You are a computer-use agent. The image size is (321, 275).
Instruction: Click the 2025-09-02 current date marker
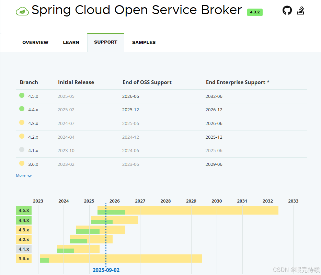click(x=106, y=270)
